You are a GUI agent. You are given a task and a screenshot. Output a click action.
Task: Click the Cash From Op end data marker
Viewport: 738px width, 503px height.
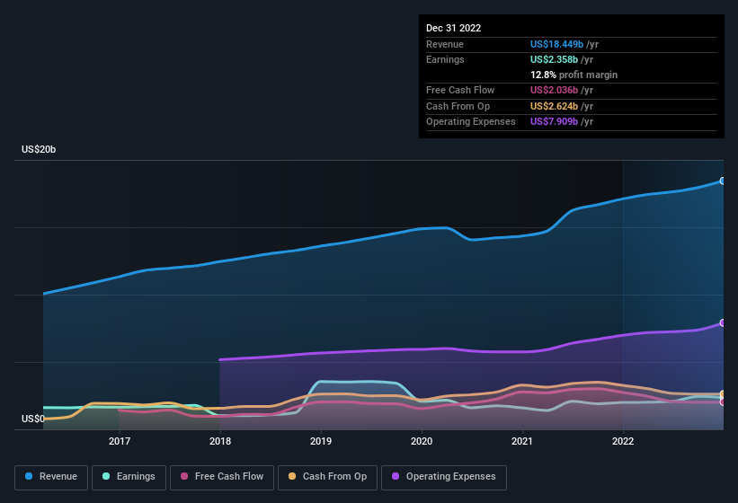coord(723,394)
